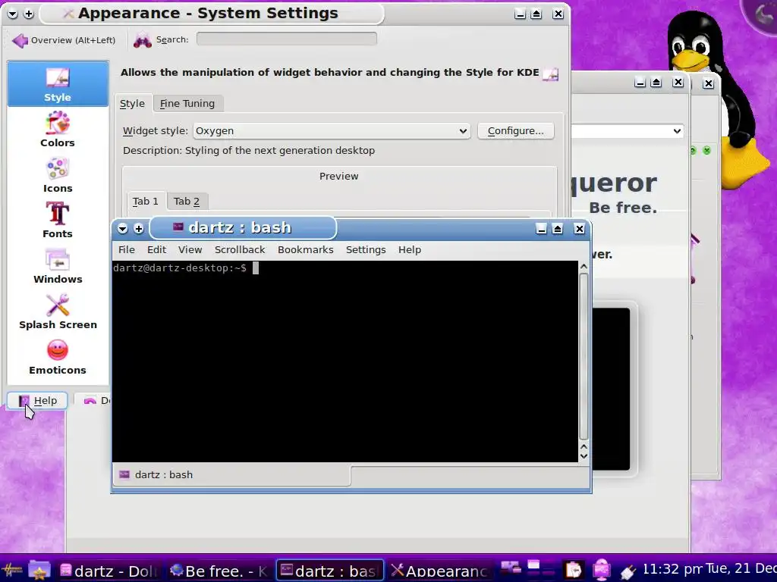777x582 pixels.
Task: Click inside the terminal prompt area
Action: [345, 361]
